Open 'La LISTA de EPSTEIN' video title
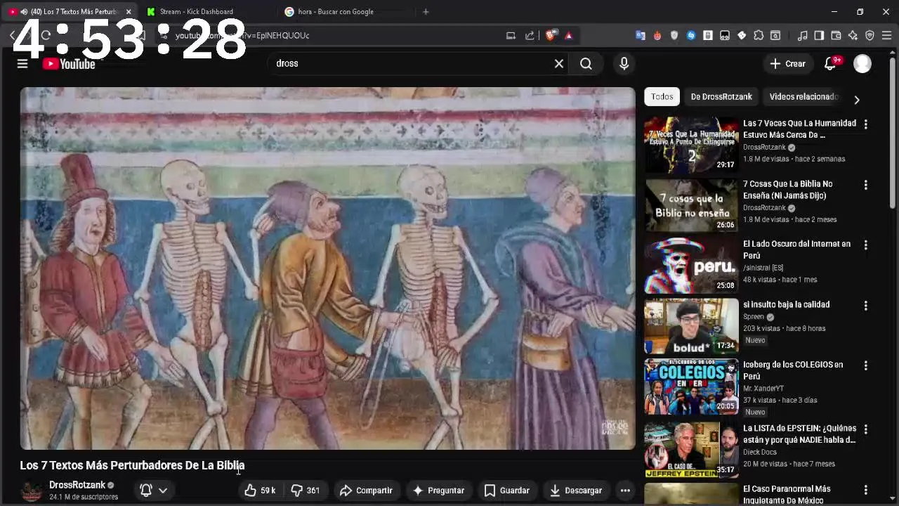The height and width of the screenshot is (506, 899). tap(799, 434)
